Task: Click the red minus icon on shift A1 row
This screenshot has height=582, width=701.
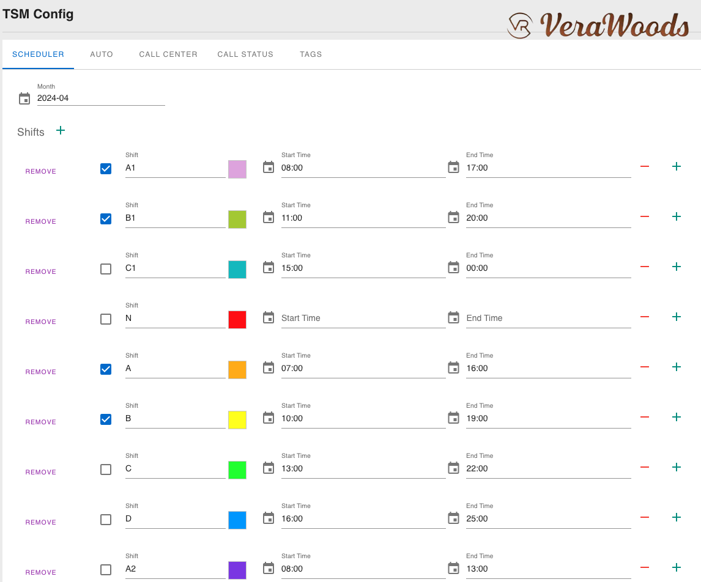Action: tap(644, 167)
